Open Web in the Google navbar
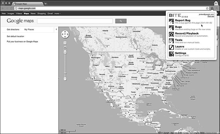Screen dimensions: 220x134 pyautogui.click(x=4, y=13)
